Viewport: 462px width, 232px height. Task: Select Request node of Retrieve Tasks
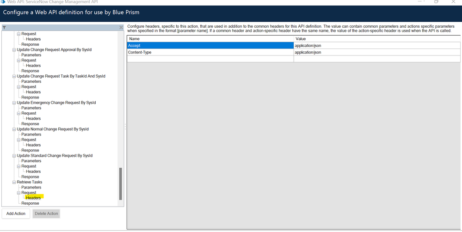29,193
